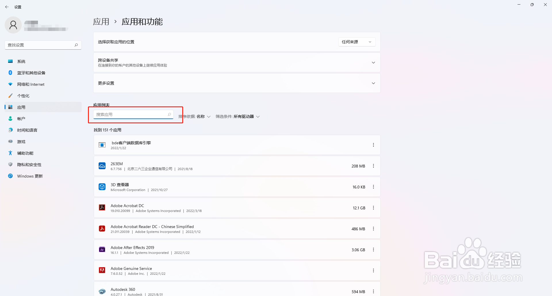Open more options for bde客户端数据库引擎
Viewport: 552px width, 296px height.
click(373, 145)
